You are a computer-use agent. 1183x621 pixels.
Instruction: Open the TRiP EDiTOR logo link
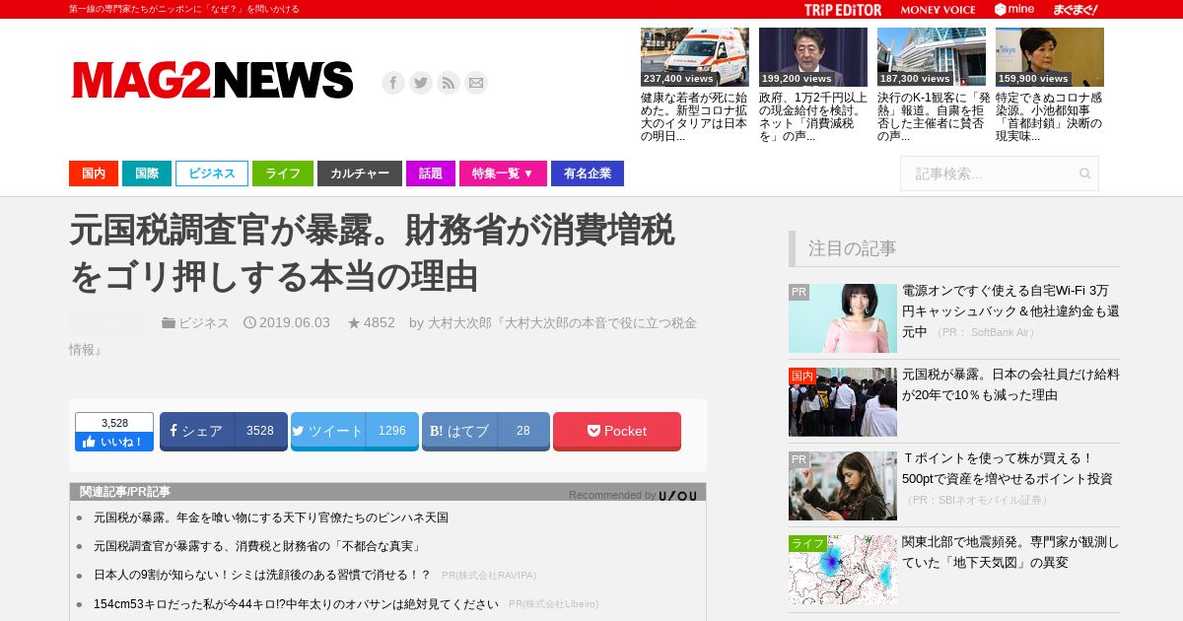(x=843, y=10)
